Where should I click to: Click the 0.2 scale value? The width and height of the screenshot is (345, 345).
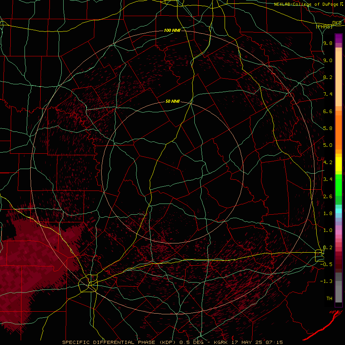[x=328, y=247]
